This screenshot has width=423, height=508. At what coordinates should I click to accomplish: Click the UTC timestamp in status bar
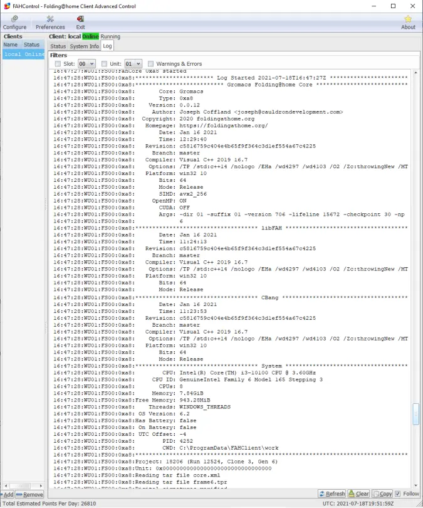[358, 504]
